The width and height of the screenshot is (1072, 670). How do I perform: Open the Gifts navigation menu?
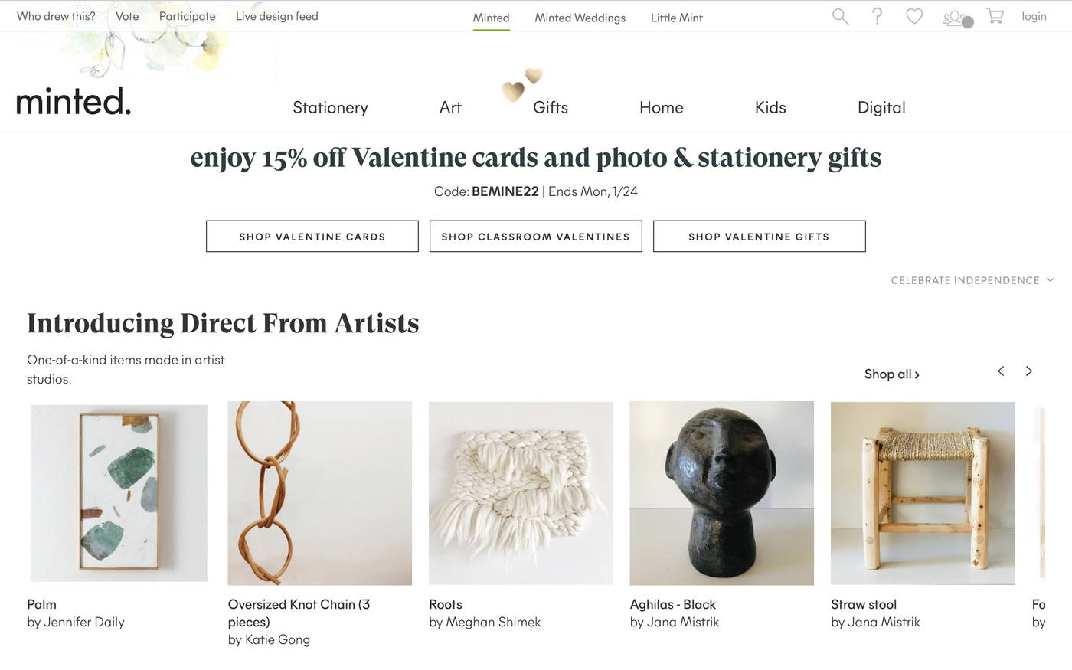point(550,107)
